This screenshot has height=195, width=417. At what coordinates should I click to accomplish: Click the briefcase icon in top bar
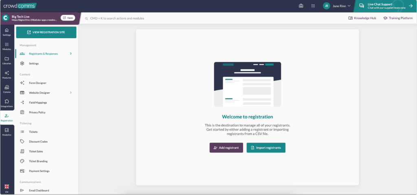(301, 6)
